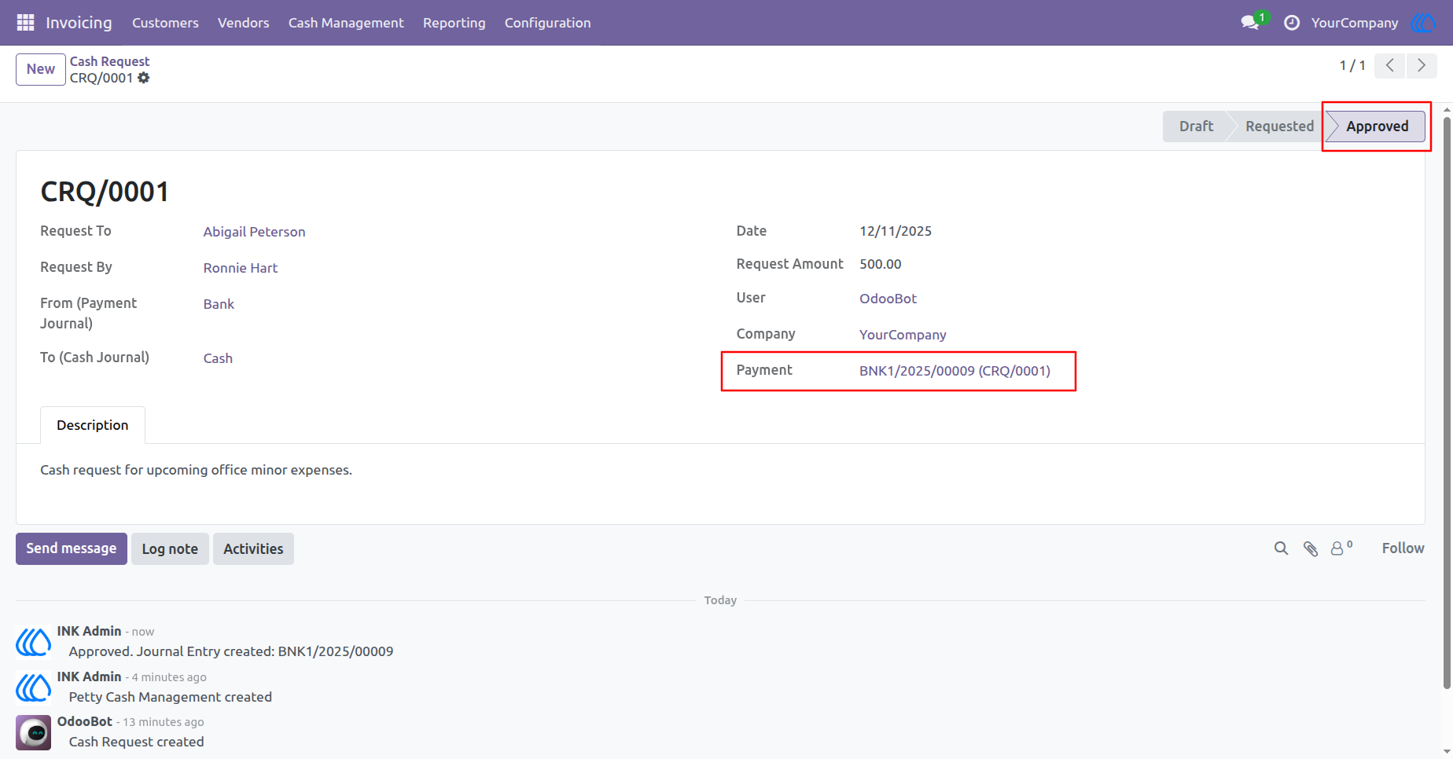Open the user avatar menu
Image resolution: width=1453 pixels, height=759 pixels.
(1423, 23)
